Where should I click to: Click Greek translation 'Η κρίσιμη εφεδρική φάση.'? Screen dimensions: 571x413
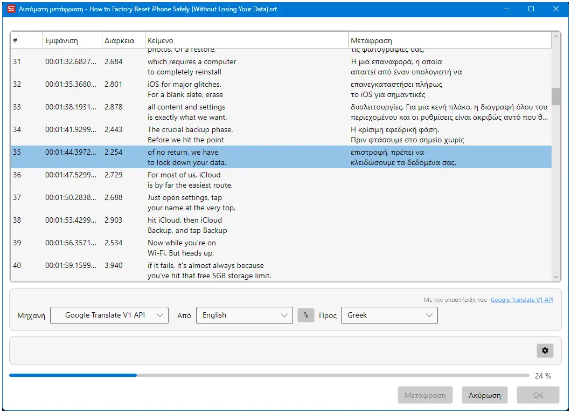(x=395, y=129)
